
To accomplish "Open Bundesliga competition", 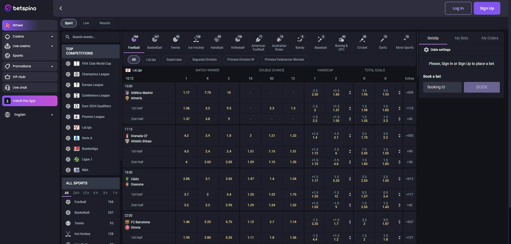I will click(91, 149).
